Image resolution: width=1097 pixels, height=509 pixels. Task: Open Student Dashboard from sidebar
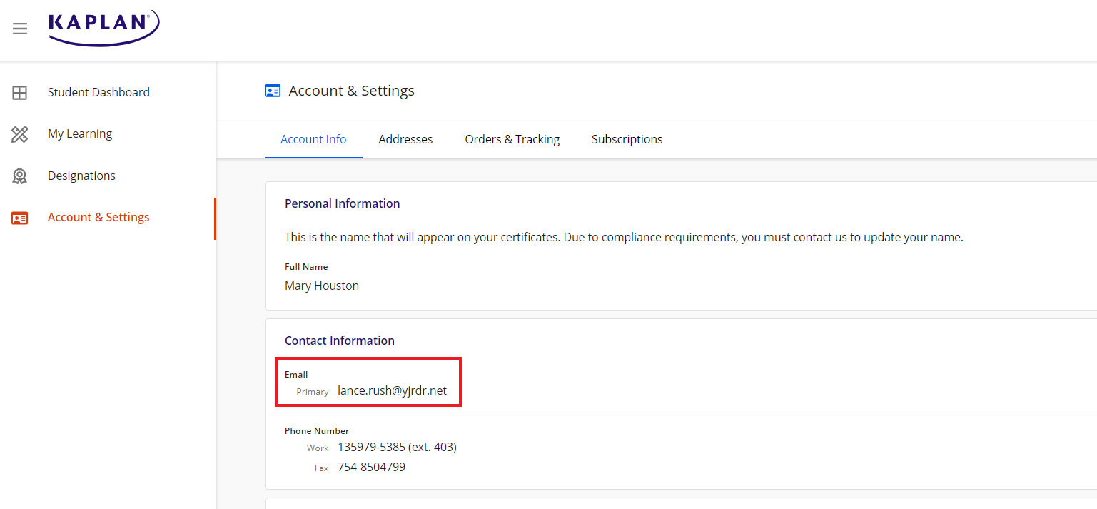[x=98, y=91]
